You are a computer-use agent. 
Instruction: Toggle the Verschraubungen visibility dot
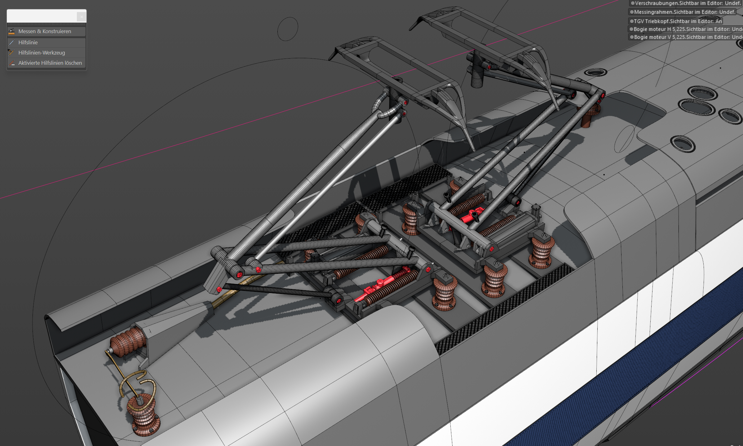click(x=633, y=3)
